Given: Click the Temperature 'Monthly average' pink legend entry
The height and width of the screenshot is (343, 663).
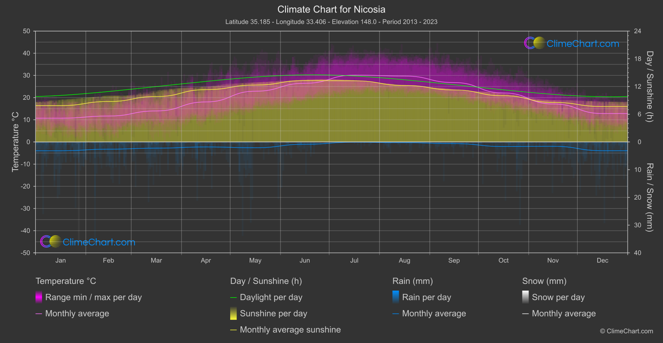Looking at the screenshot, I should tap(72, 313).
